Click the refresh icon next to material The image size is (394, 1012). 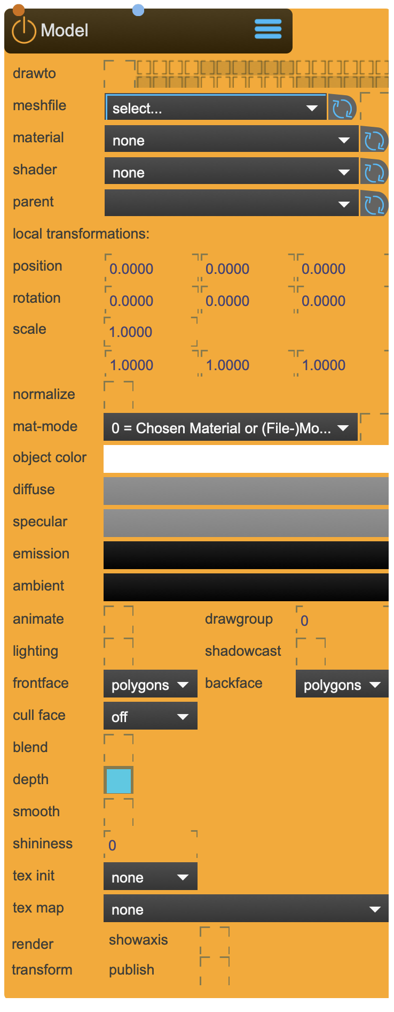pos(374,141)
